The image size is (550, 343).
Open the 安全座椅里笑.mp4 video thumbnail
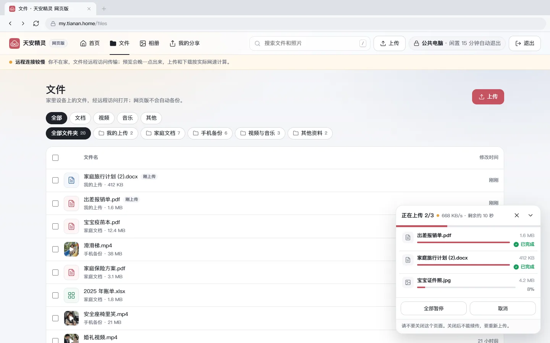[x=71, y=318]
